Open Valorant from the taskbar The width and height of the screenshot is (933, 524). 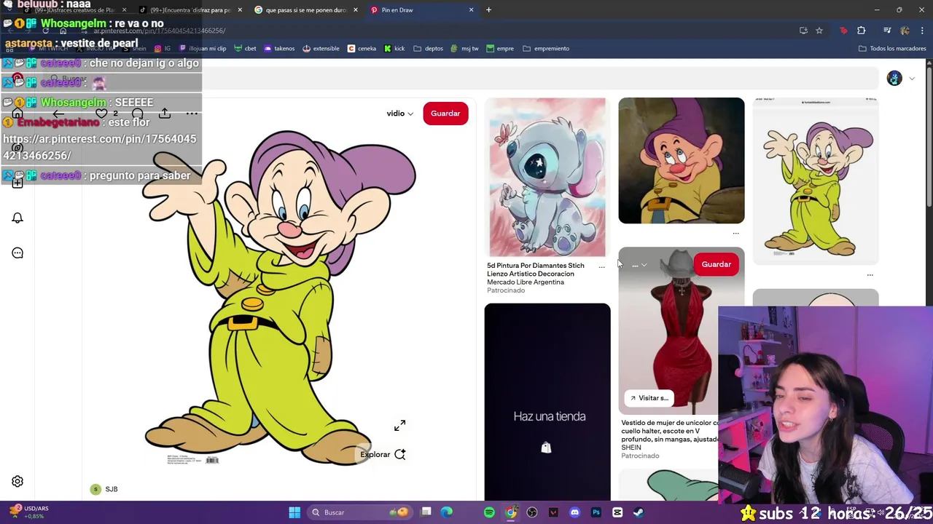coord(553,512)
